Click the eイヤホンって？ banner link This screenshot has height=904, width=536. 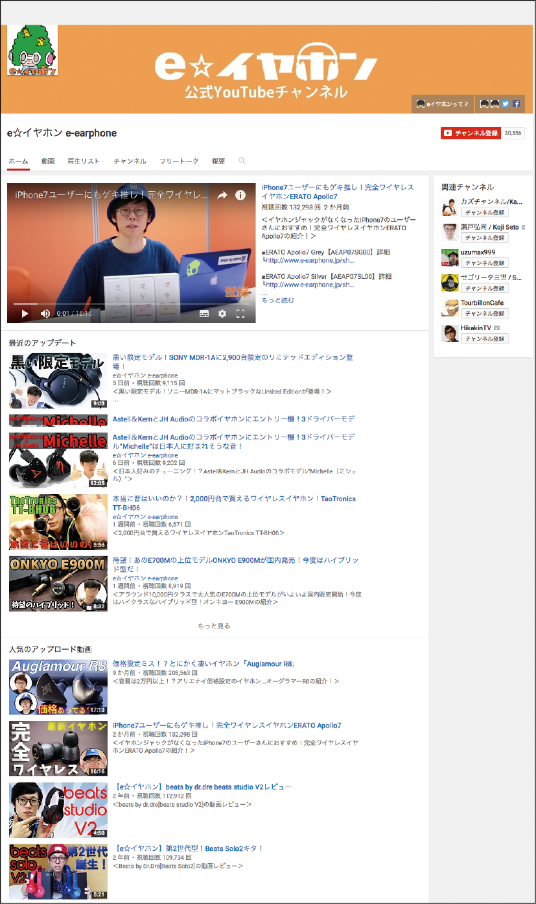[x=442, y=104]
